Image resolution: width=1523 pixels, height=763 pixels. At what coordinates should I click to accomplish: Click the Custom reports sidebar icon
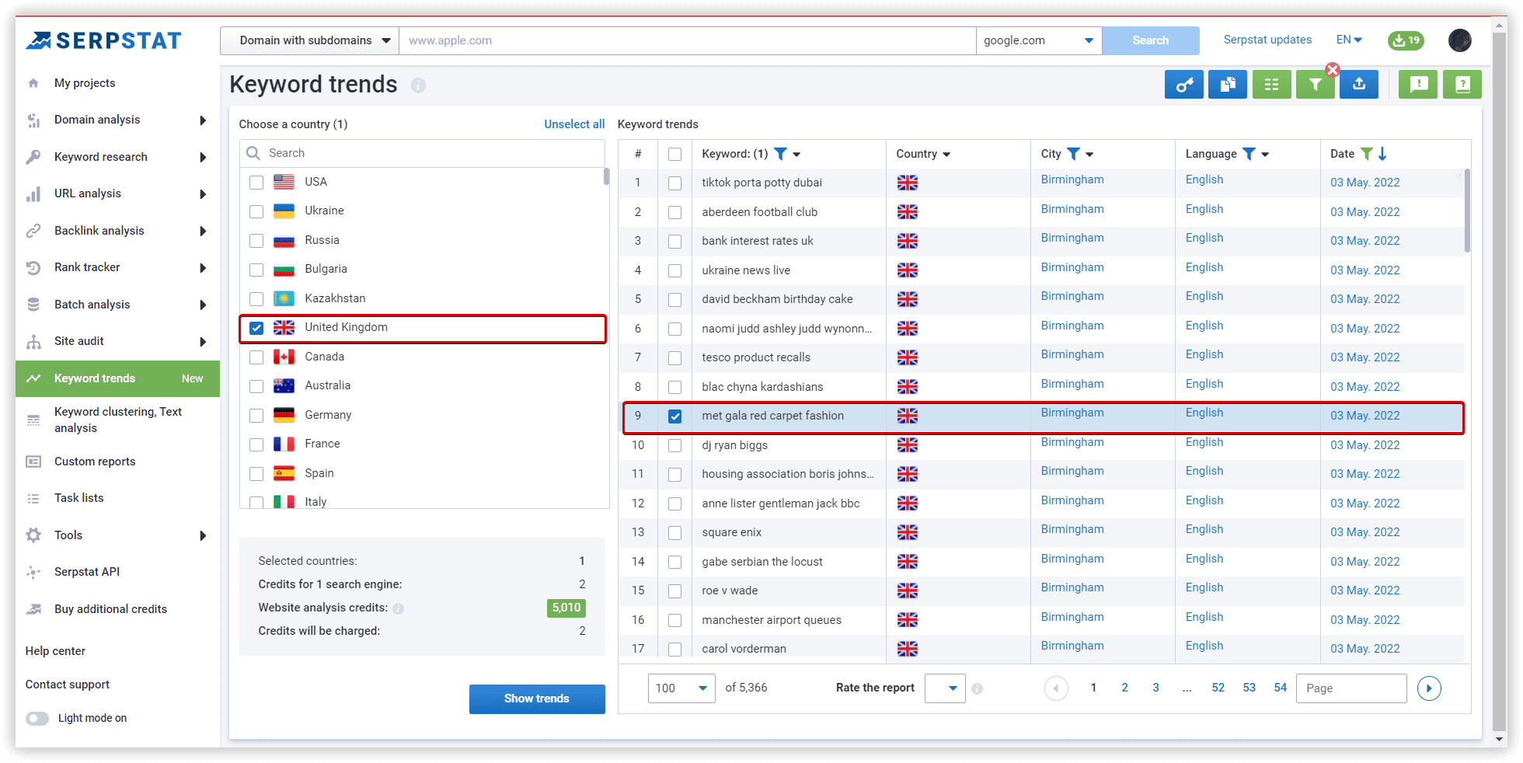pyautogui.click(x=33, y=462)
